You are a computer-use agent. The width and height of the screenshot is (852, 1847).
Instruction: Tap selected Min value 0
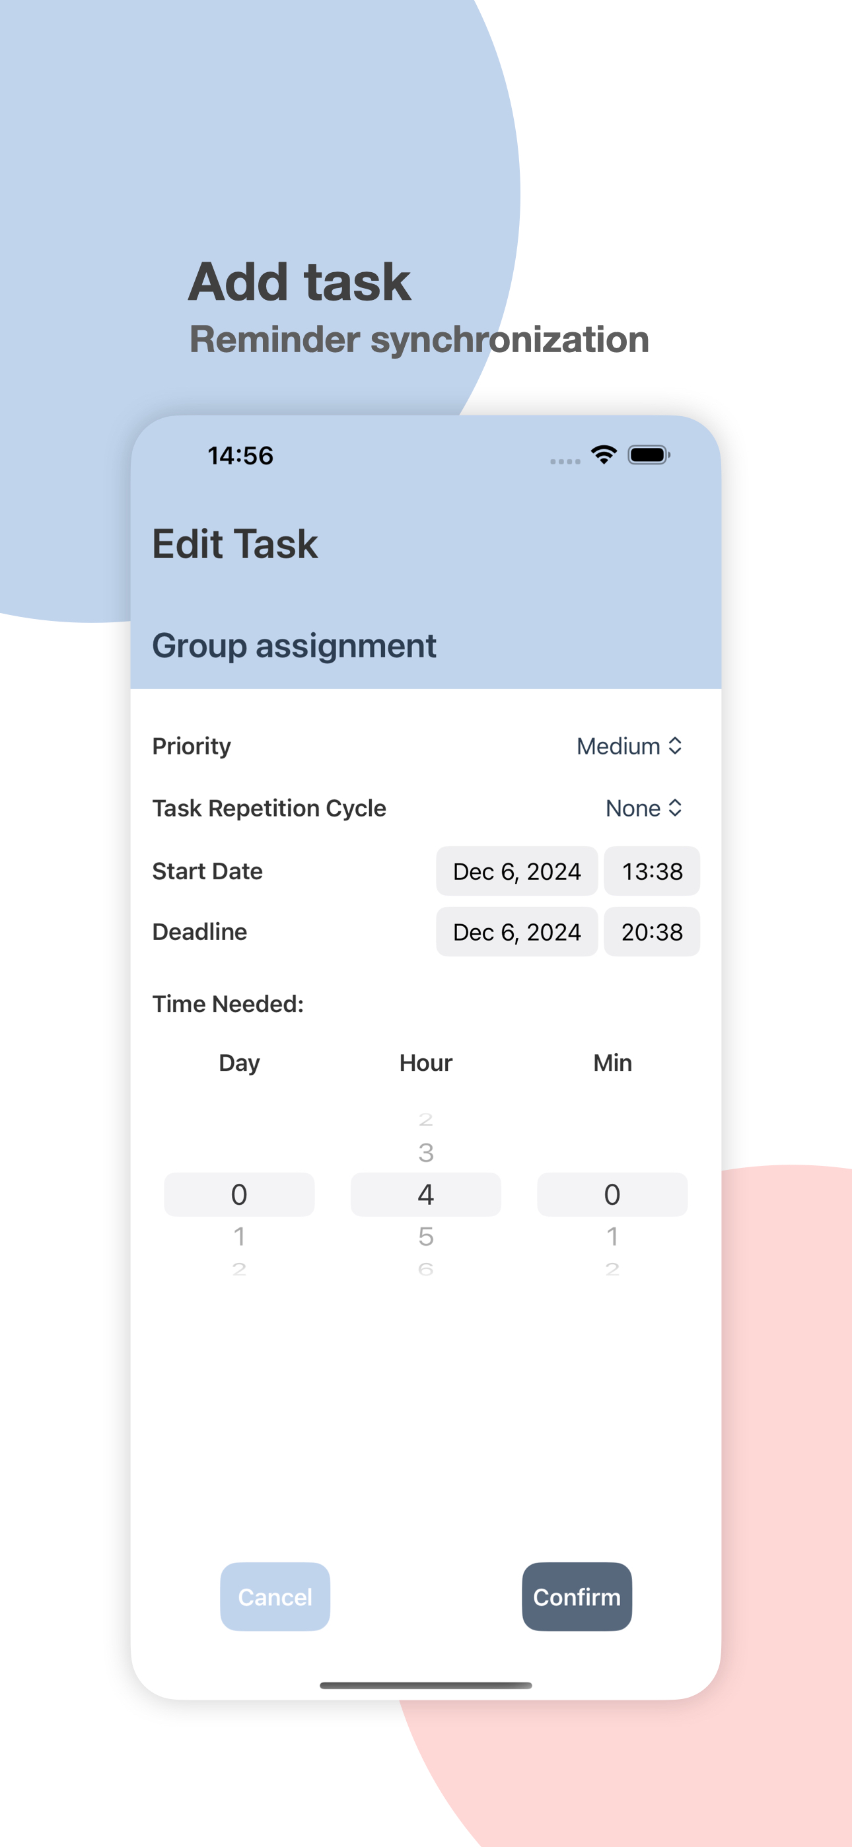[x=612, y=1194]
